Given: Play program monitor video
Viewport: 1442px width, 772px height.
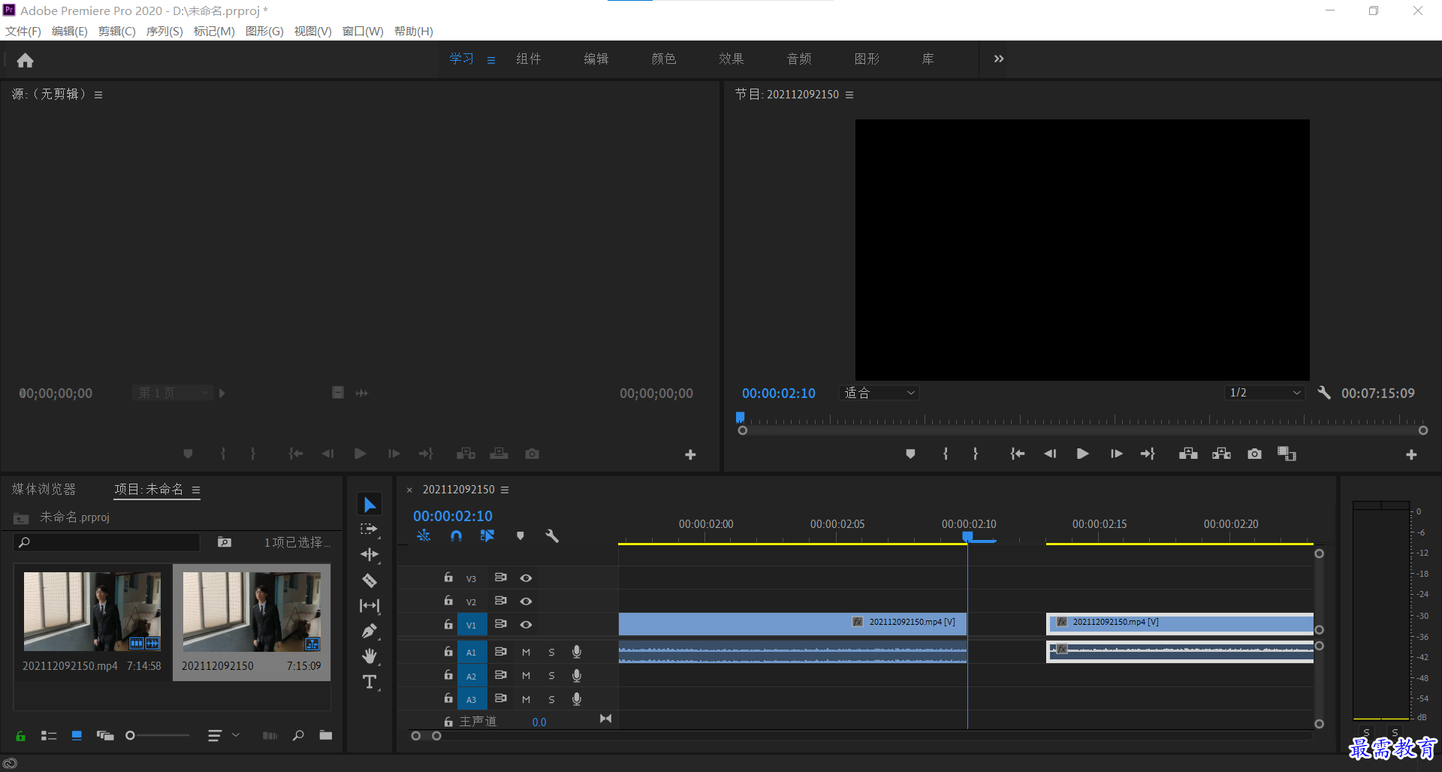Looking at the screenshot, I should (x=1082, y=454).
